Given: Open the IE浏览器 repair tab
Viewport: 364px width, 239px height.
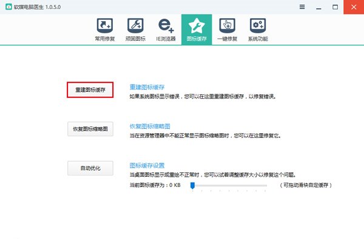Looking at the screenshot, I should 166,30.
